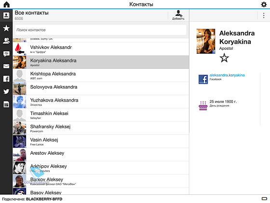Open aleksandra.koryakina Facebook link

click(227, 75)
